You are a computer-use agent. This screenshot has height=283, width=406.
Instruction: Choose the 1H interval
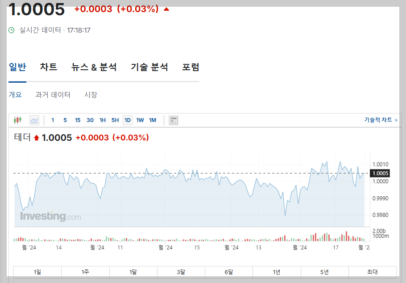(x=103, y=120)
